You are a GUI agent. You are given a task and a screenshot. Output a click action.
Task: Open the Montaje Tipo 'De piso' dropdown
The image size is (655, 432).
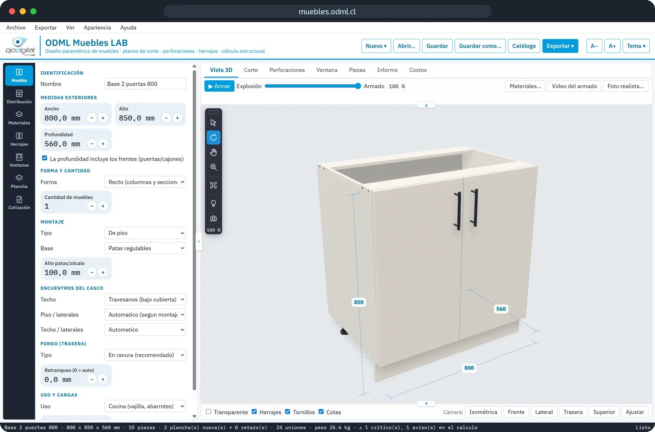pos(145,233)
